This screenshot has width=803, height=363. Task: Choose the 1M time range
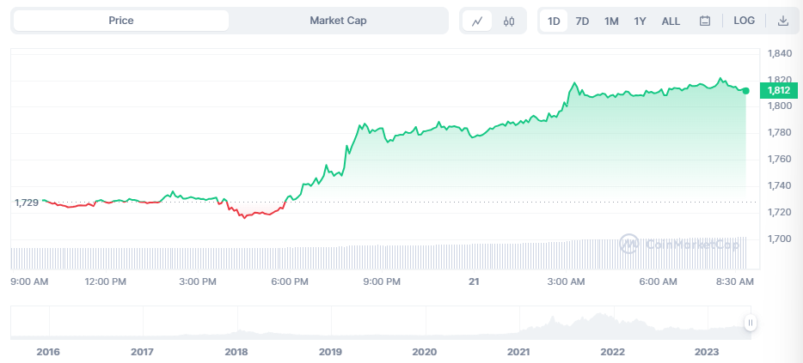pos(611,21)
